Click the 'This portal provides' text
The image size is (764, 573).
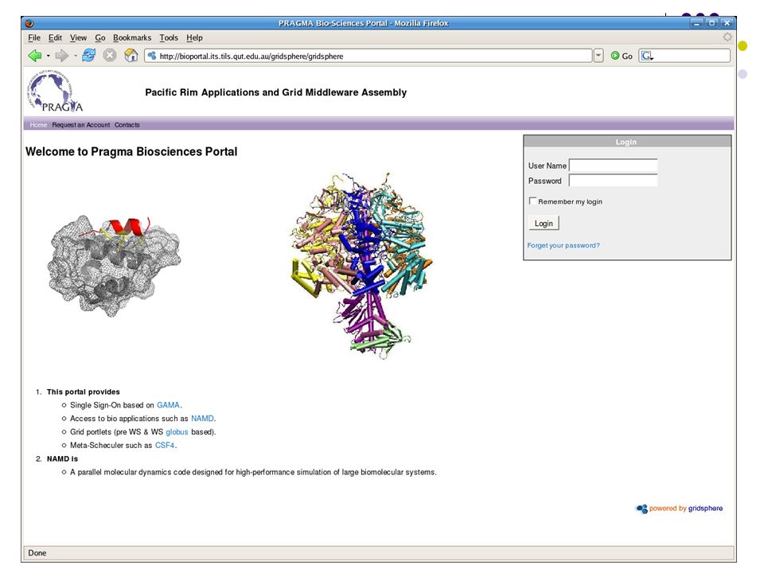[84, 392]
